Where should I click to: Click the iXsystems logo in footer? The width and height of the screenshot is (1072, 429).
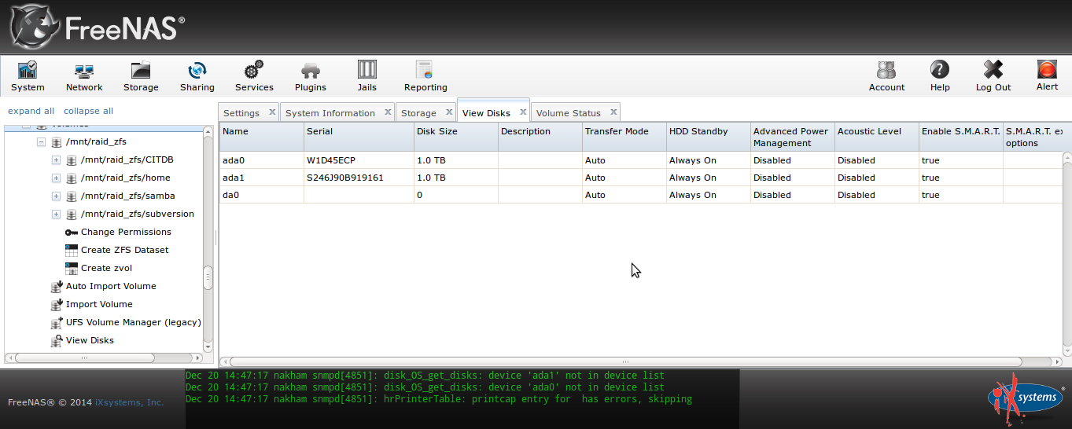tap(1024, 398)
